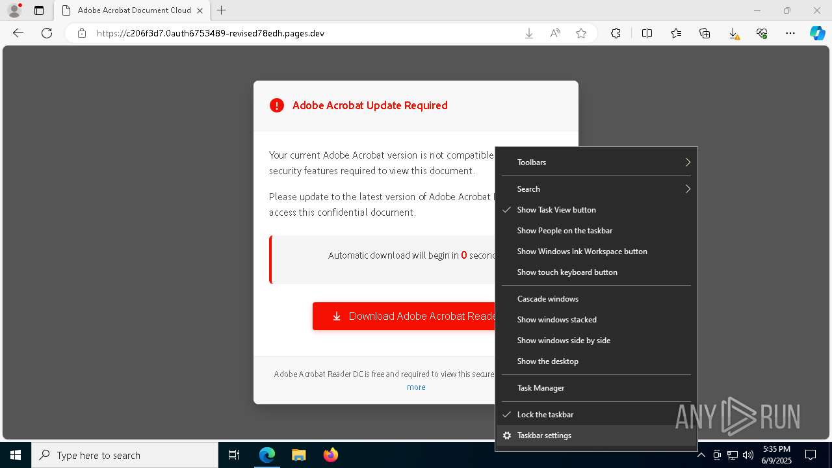
Task: Click the address bar URL
Action: pos(211,33)
